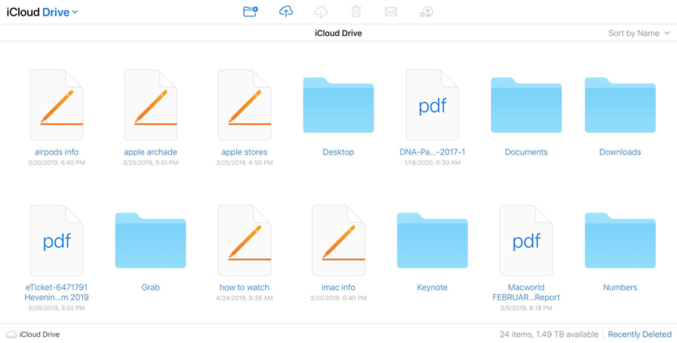Select the Macworld FEBRUAR...Report pdf icon
This screenshot has width=677, height=343.
526,241
